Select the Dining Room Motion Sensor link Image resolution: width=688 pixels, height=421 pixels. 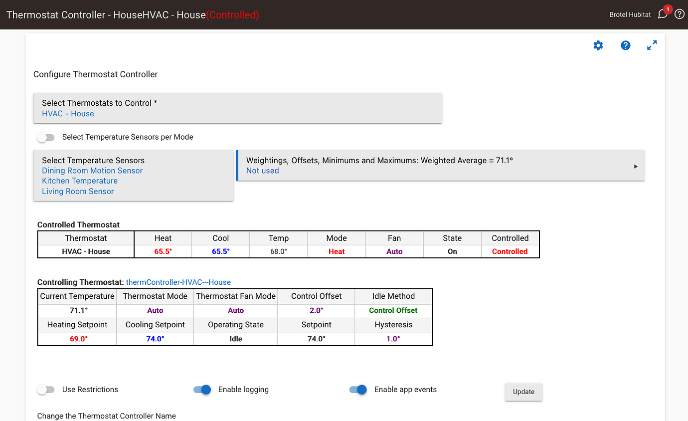pos(92,171)
